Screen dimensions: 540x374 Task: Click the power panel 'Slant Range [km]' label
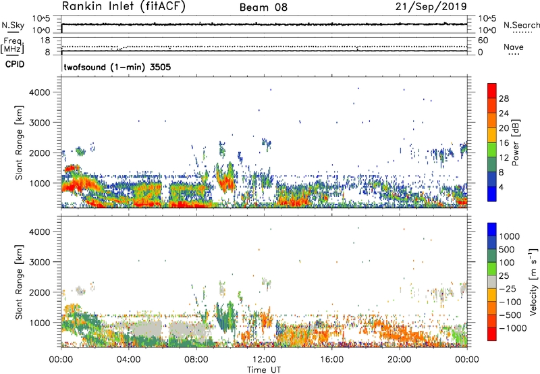[x=19, y=142]
